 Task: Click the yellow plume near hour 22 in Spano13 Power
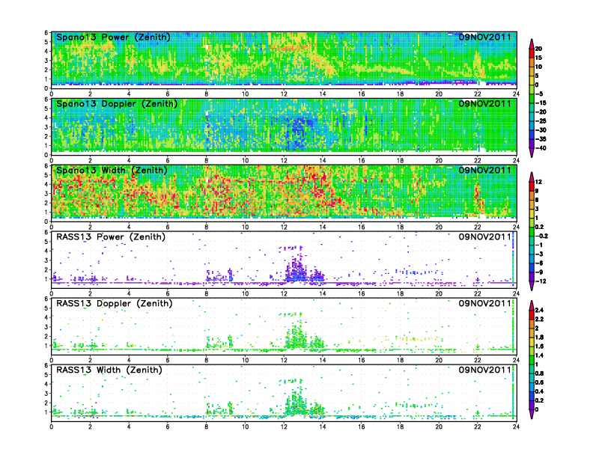pos(478,64)
